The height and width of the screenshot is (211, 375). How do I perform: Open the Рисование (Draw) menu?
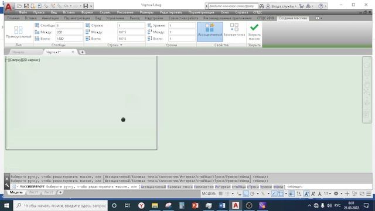[125, 12]
